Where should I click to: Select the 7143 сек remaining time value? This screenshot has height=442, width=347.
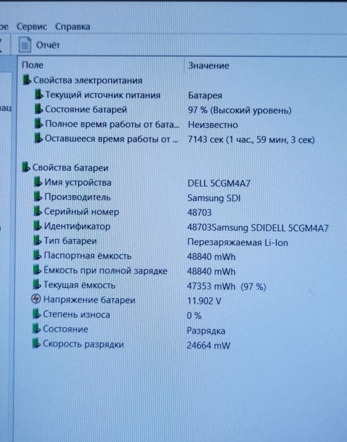251,140
